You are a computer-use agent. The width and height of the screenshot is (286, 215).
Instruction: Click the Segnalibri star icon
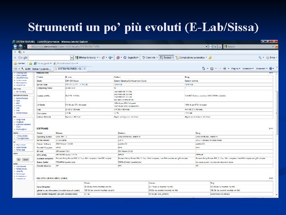[x=125, y=58]
